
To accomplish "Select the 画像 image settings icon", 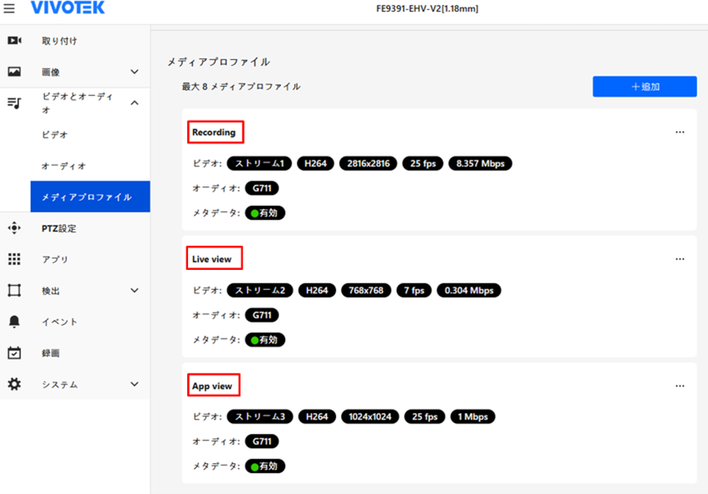I will [x=14, y=71].
